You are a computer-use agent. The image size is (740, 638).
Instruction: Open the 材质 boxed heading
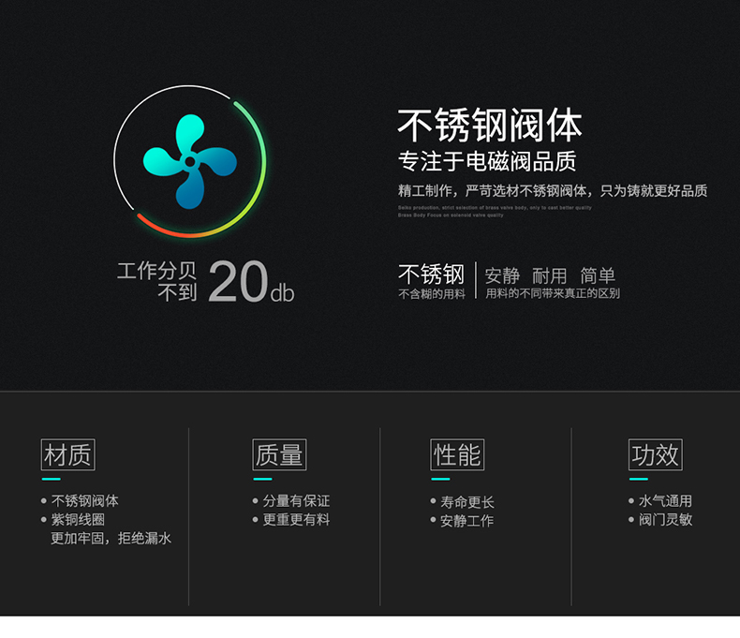[x=68, y=455]
